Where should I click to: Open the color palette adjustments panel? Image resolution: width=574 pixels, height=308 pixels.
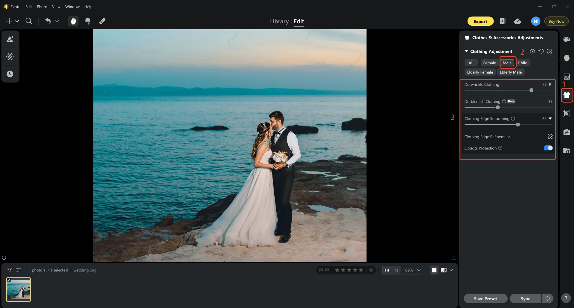coord(567,40)
